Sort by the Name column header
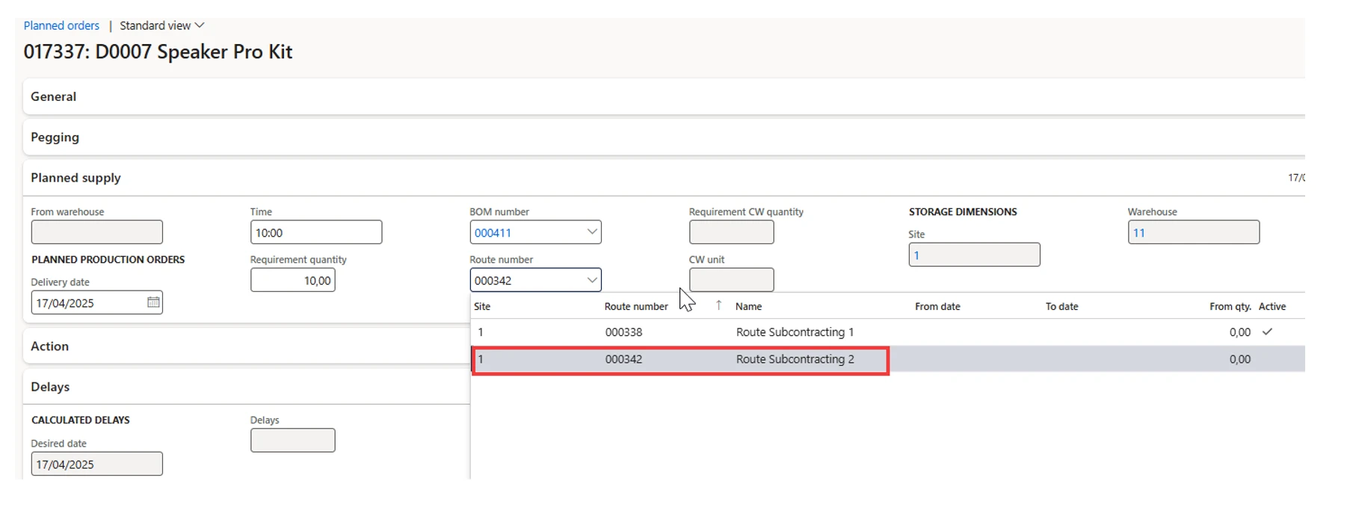The image size is (1353, 525). tap(748, 306)
